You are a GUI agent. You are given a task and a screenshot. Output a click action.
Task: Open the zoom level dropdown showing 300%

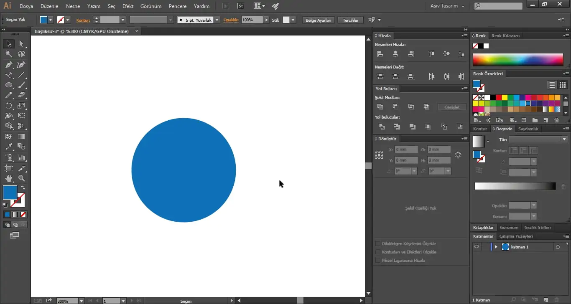82,300
